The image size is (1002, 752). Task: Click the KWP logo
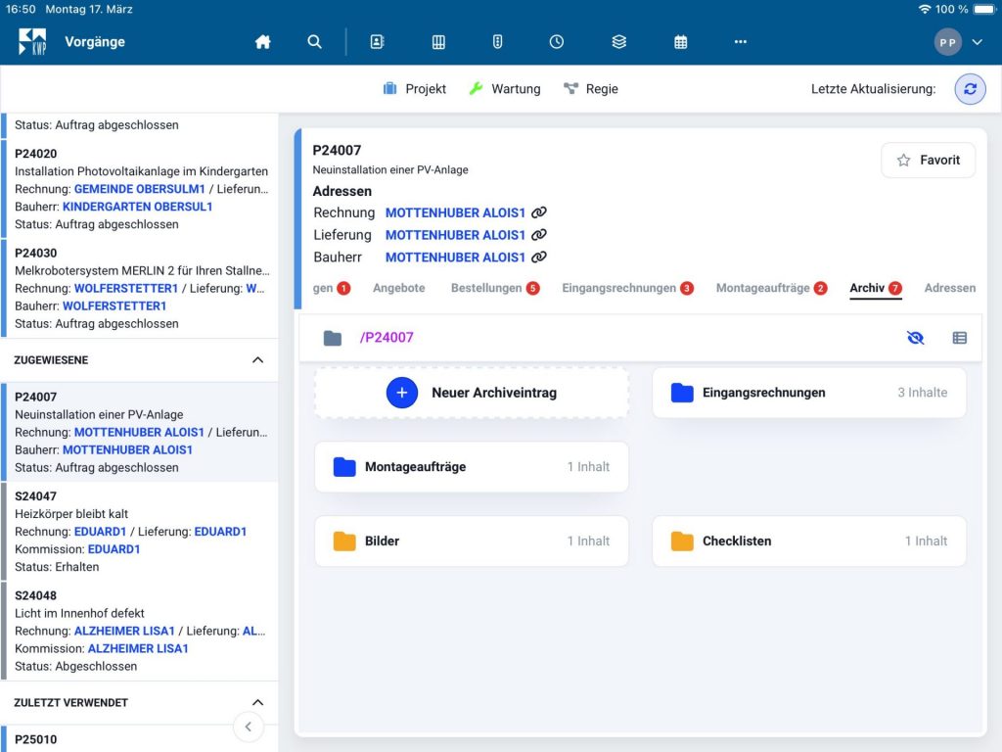tap(32, 41)
